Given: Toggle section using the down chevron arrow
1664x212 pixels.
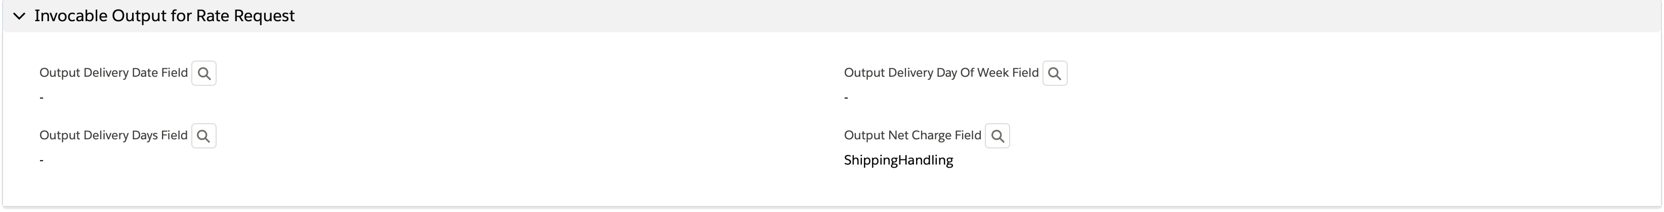Looking at the screenshot, I should click(x=19, y=16).
